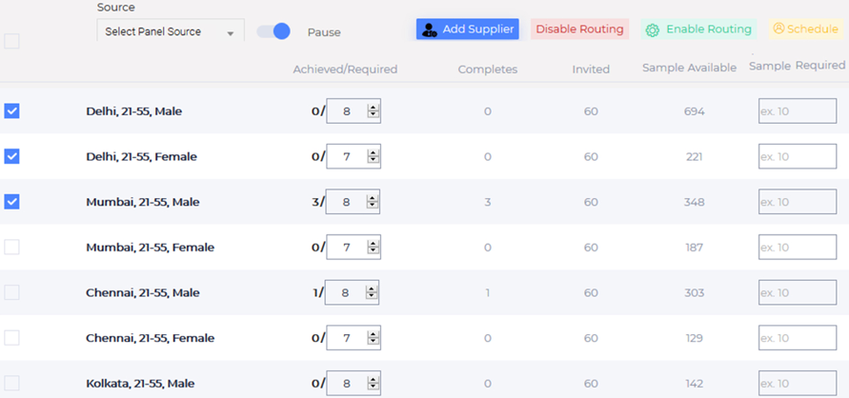Tick the select-all checkbox in header
This screenshot has width=849, height=398.
pos(12,41)
